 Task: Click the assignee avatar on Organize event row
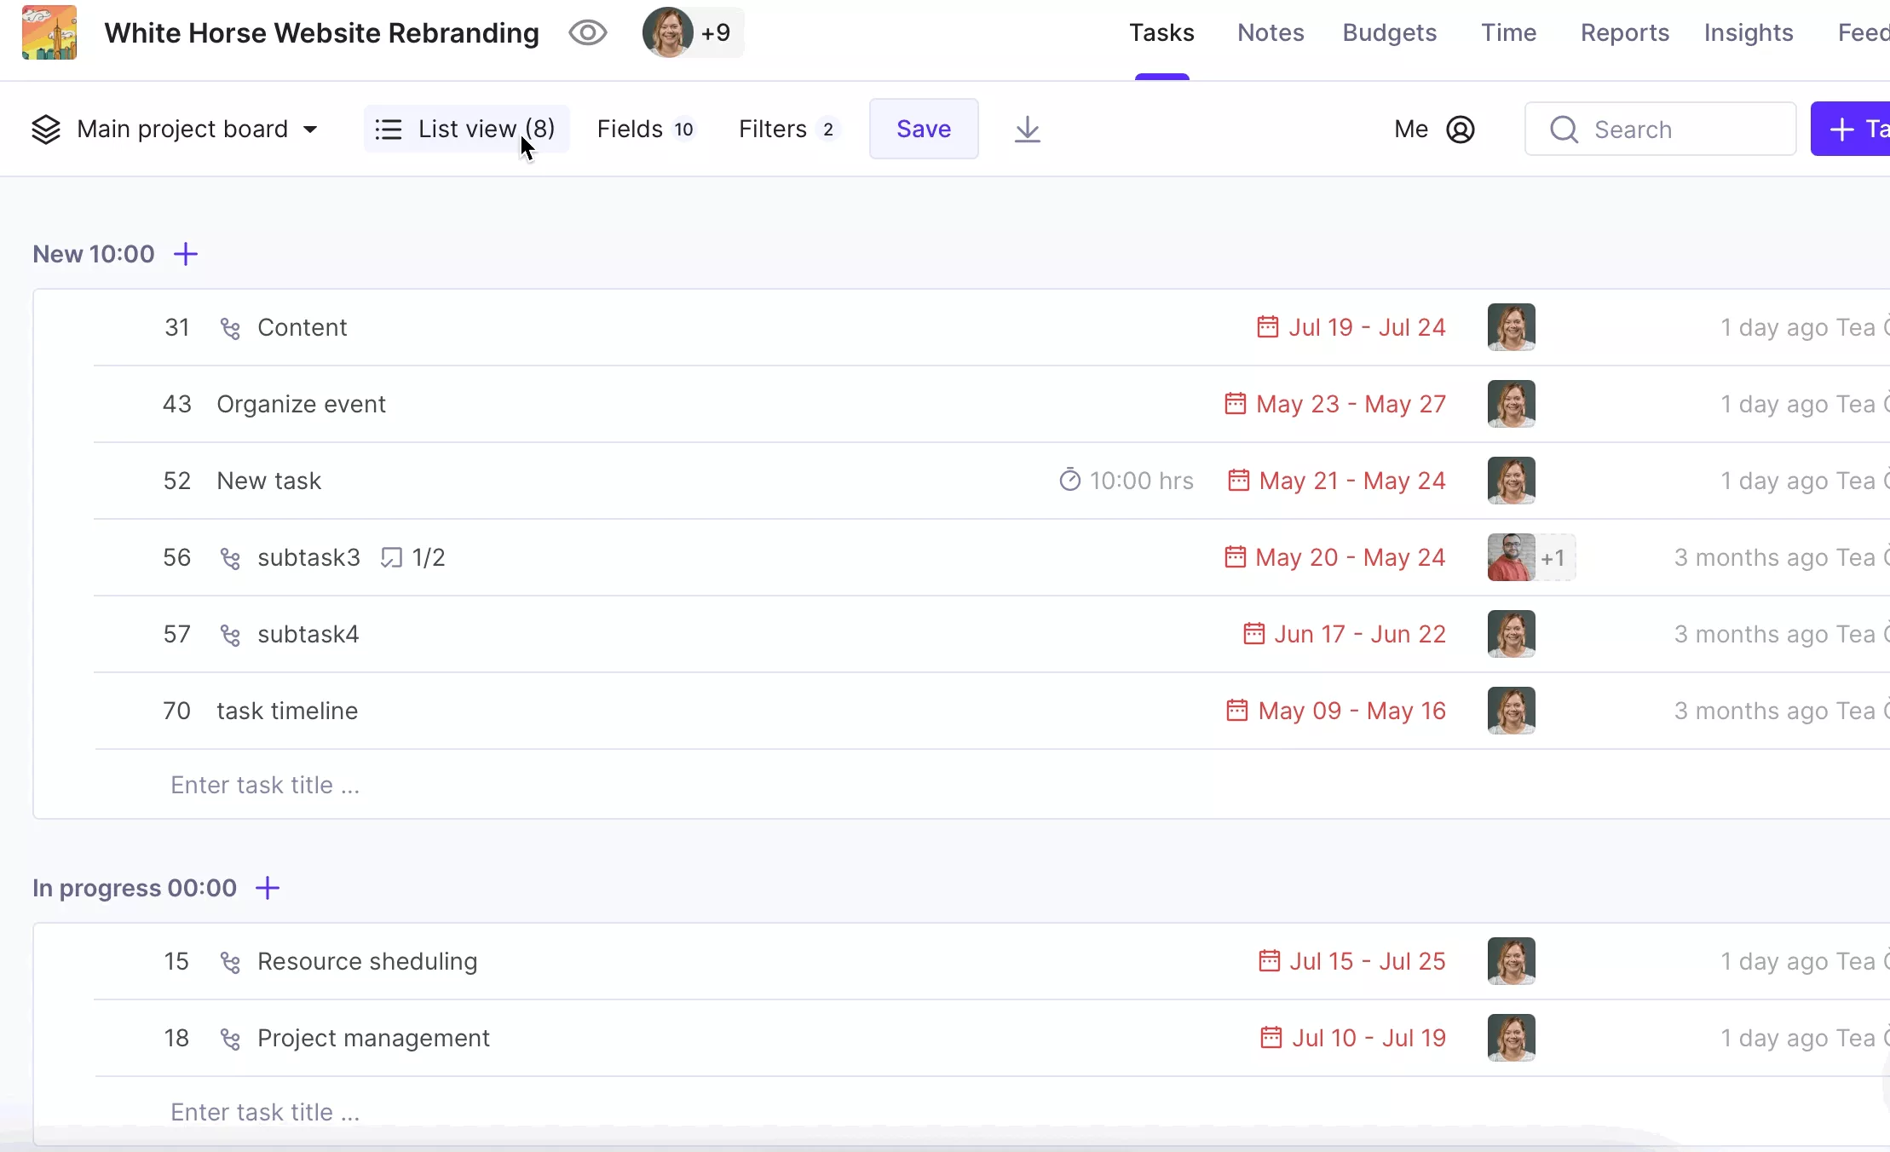click(1511, 404)
